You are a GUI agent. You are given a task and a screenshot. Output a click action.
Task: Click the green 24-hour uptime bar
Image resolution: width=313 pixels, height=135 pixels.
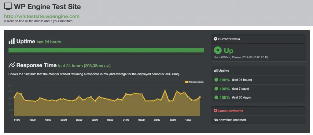[x=106, y=50]
